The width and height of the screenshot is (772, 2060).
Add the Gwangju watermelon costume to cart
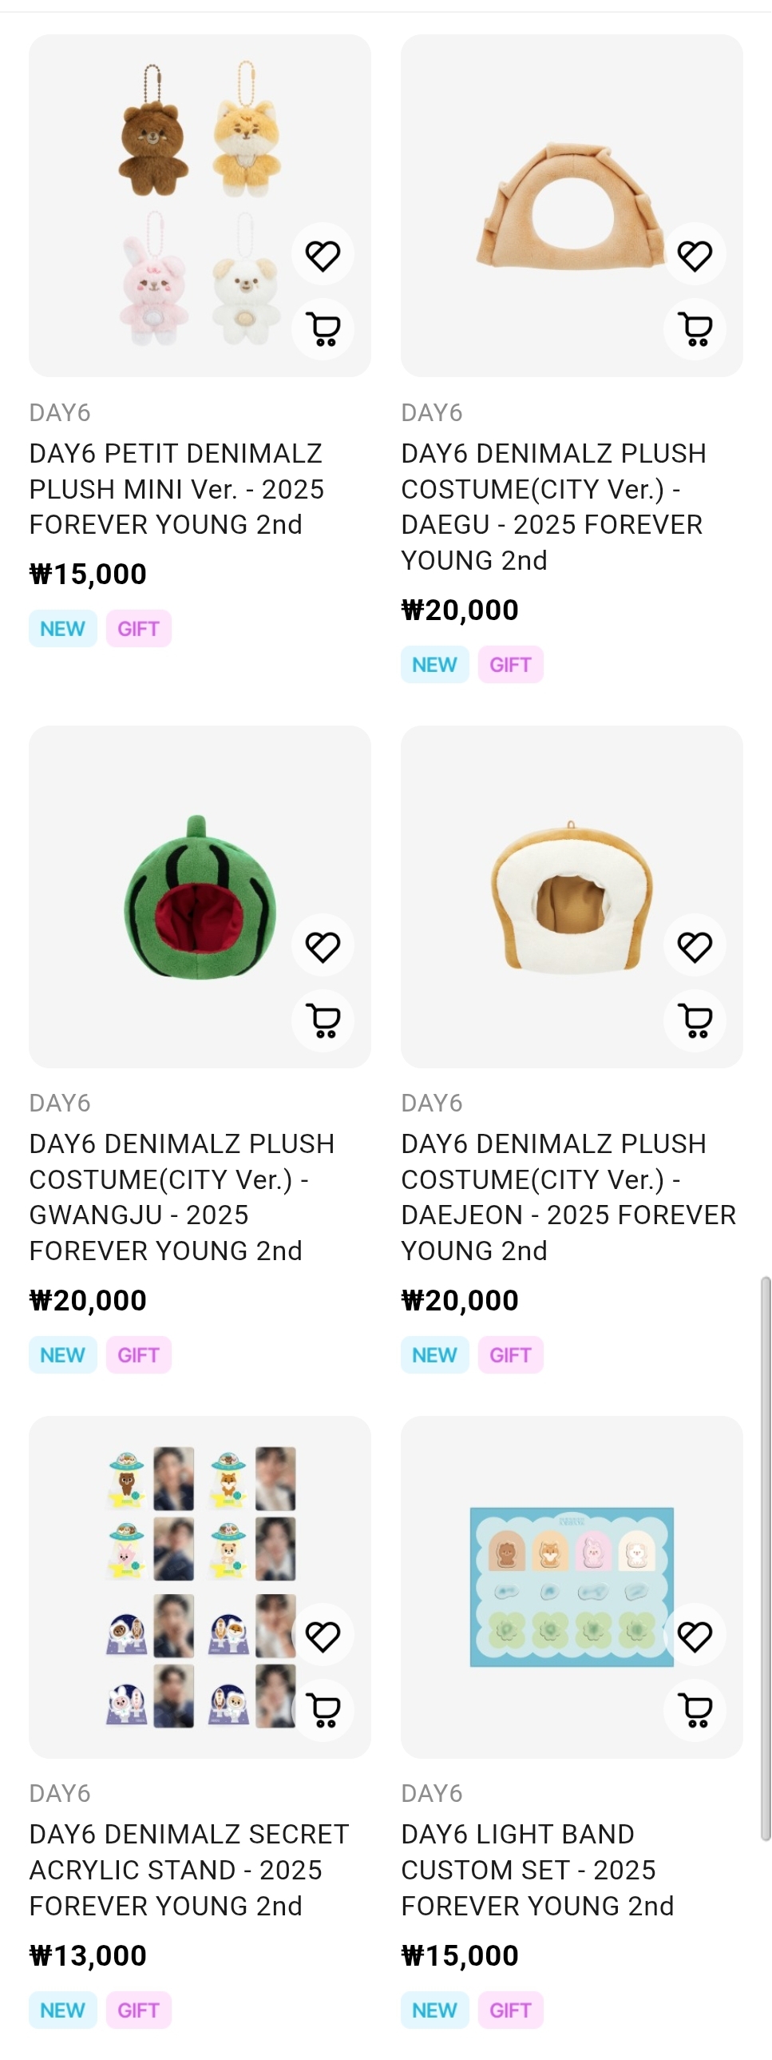coord(323,1020)
